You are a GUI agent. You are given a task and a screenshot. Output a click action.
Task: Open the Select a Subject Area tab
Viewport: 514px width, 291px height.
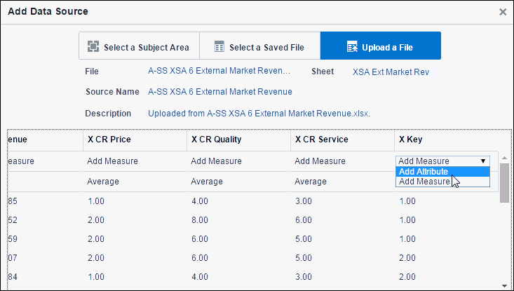(x=139, y=46)
